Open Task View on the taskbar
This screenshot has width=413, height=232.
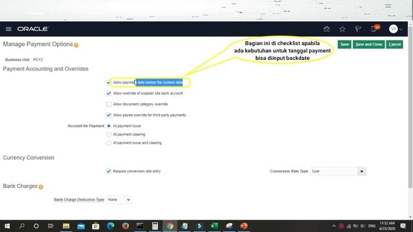[x=51, y=226]
